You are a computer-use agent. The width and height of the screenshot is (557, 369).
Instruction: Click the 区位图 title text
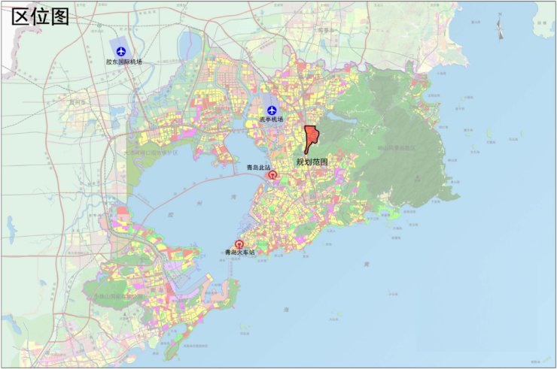pos(40,17)
